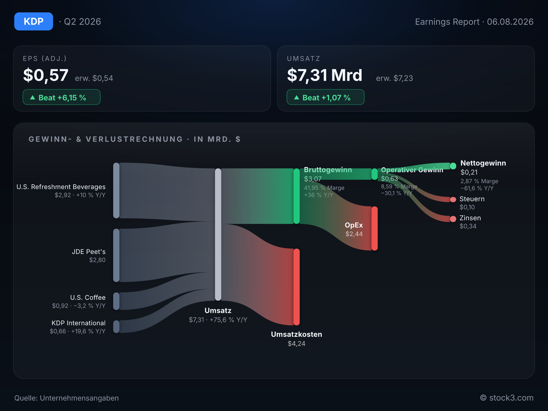Click the U.S. Coffee segment label
This screenshot has height=411, width=548.
click(x=88, y=298)
